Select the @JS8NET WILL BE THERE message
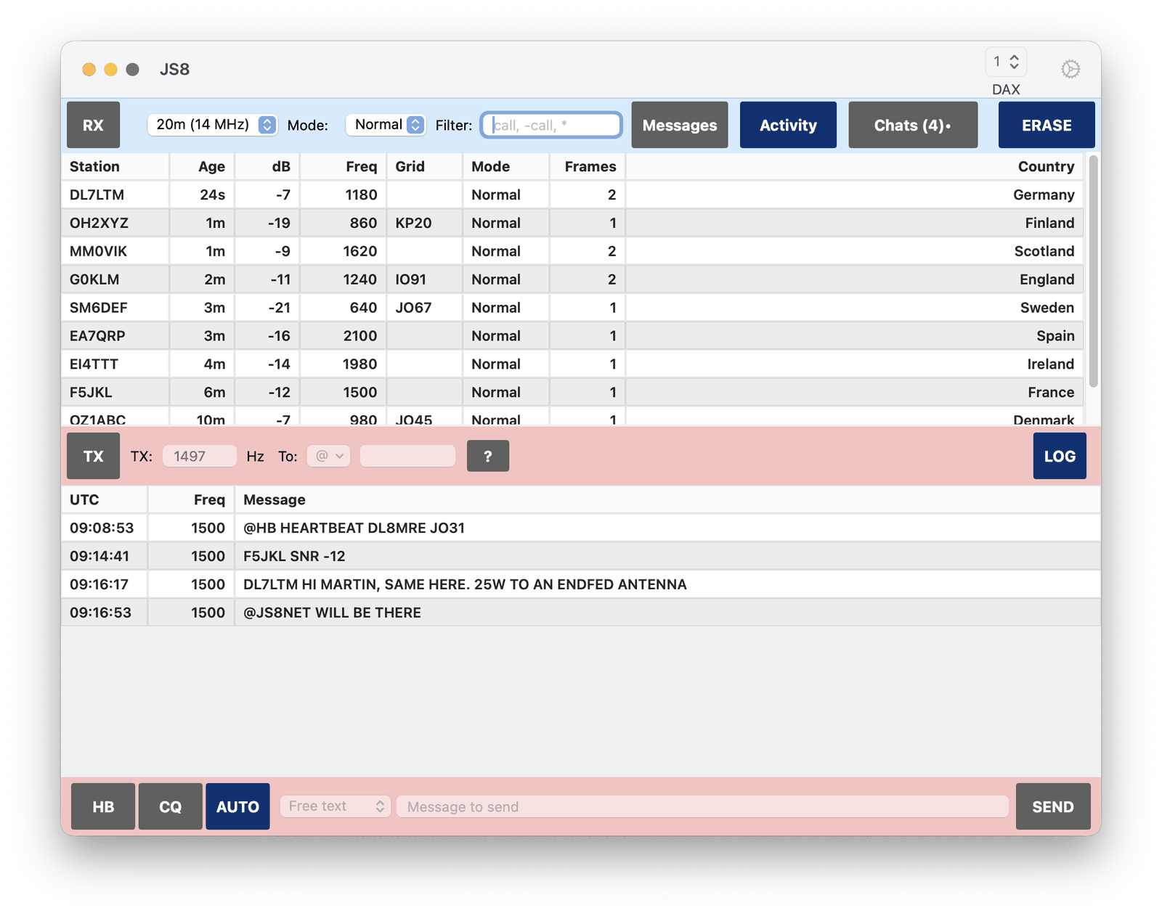 coord(581,613)
